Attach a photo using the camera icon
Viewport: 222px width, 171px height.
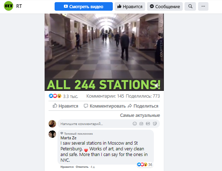click(141, 124)
